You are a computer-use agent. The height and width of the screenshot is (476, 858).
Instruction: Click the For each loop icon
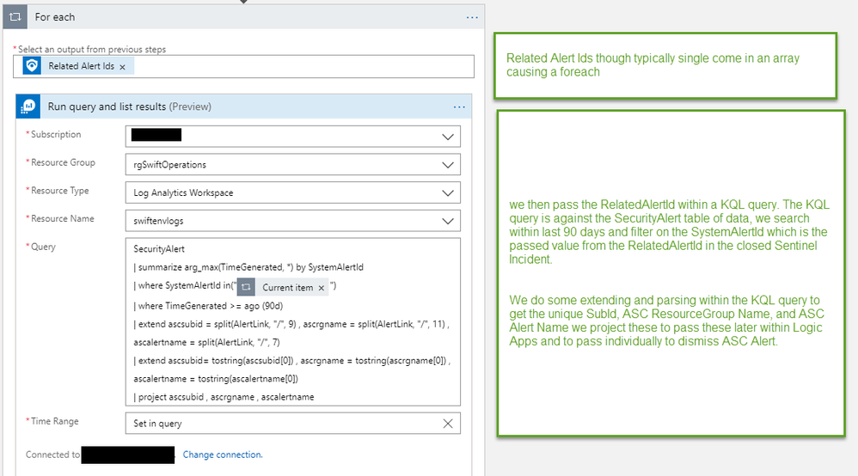(15, 17)
